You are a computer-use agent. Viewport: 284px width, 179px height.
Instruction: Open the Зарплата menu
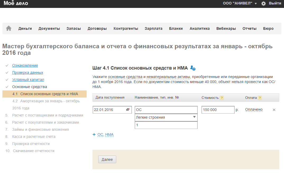pyautogui.click(x=153, y=28)
